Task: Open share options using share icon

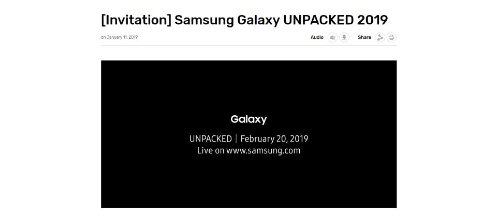Action: pos(379,37)
